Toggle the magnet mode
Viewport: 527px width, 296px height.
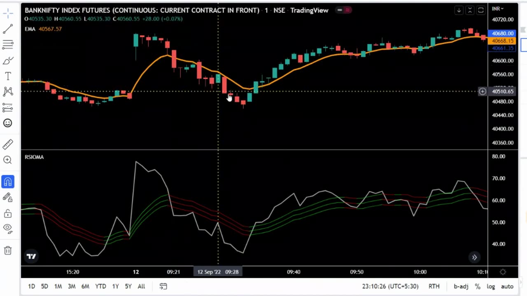pyautogui.click(x=8, y=182)
